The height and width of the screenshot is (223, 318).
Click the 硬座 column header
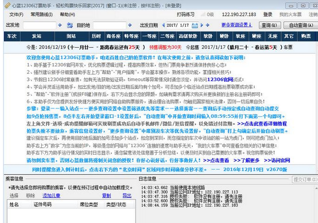pos(257,36)
